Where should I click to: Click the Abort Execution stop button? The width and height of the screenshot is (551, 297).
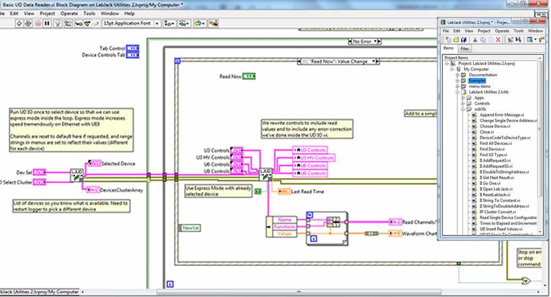point(37,24)
